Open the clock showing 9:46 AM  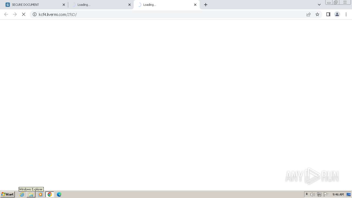pos(338,194)
